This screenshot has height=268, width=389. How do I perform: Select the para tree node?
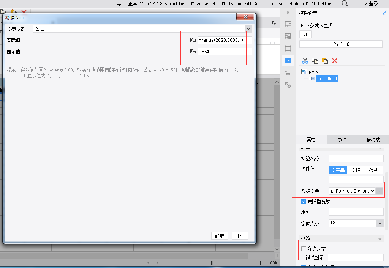click(313, 72)
